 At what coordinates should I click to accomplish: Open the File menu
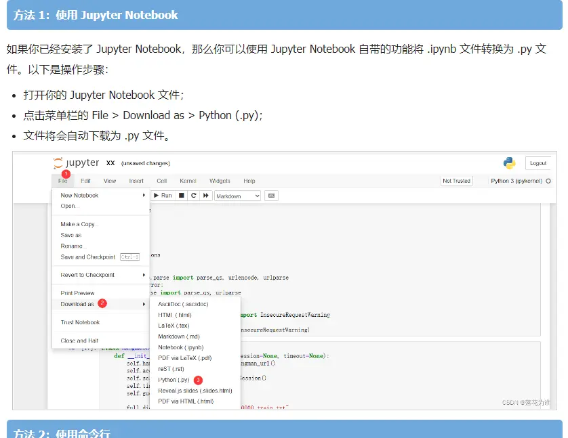tap(62, 181)
